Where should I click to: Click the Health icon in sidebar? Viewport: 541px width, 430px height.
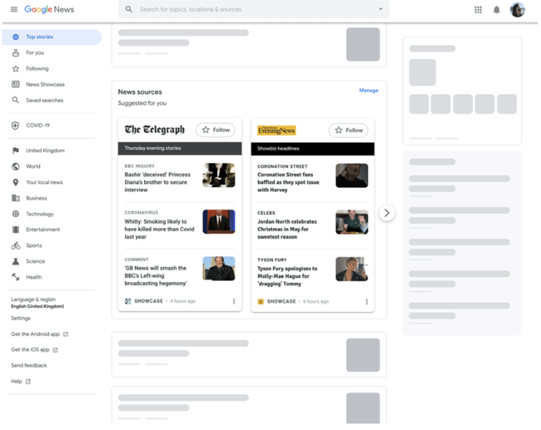pyautogui.click(x=16, y=277)
